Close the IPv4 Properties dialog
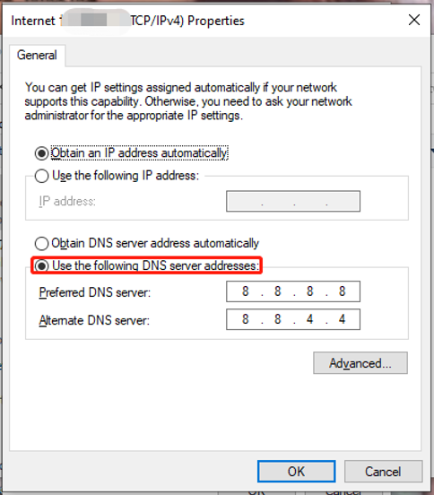The height and width of the screenshot is (495, 434). pos(413,20)
